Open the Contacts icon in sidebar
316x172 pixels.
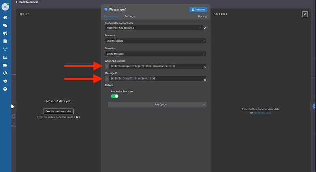5,41
